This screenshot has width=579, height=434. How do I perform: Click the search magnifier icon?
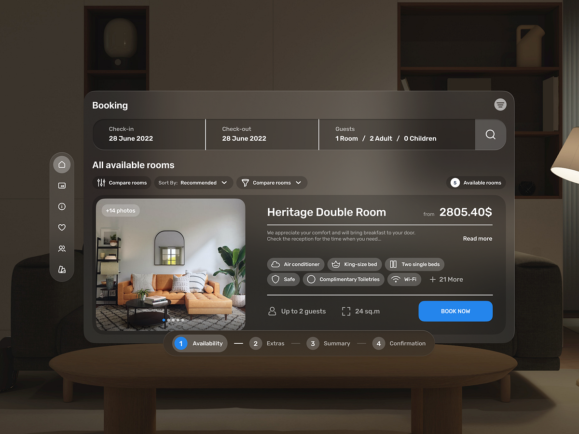pyautogui.click(x=490, y=135)
